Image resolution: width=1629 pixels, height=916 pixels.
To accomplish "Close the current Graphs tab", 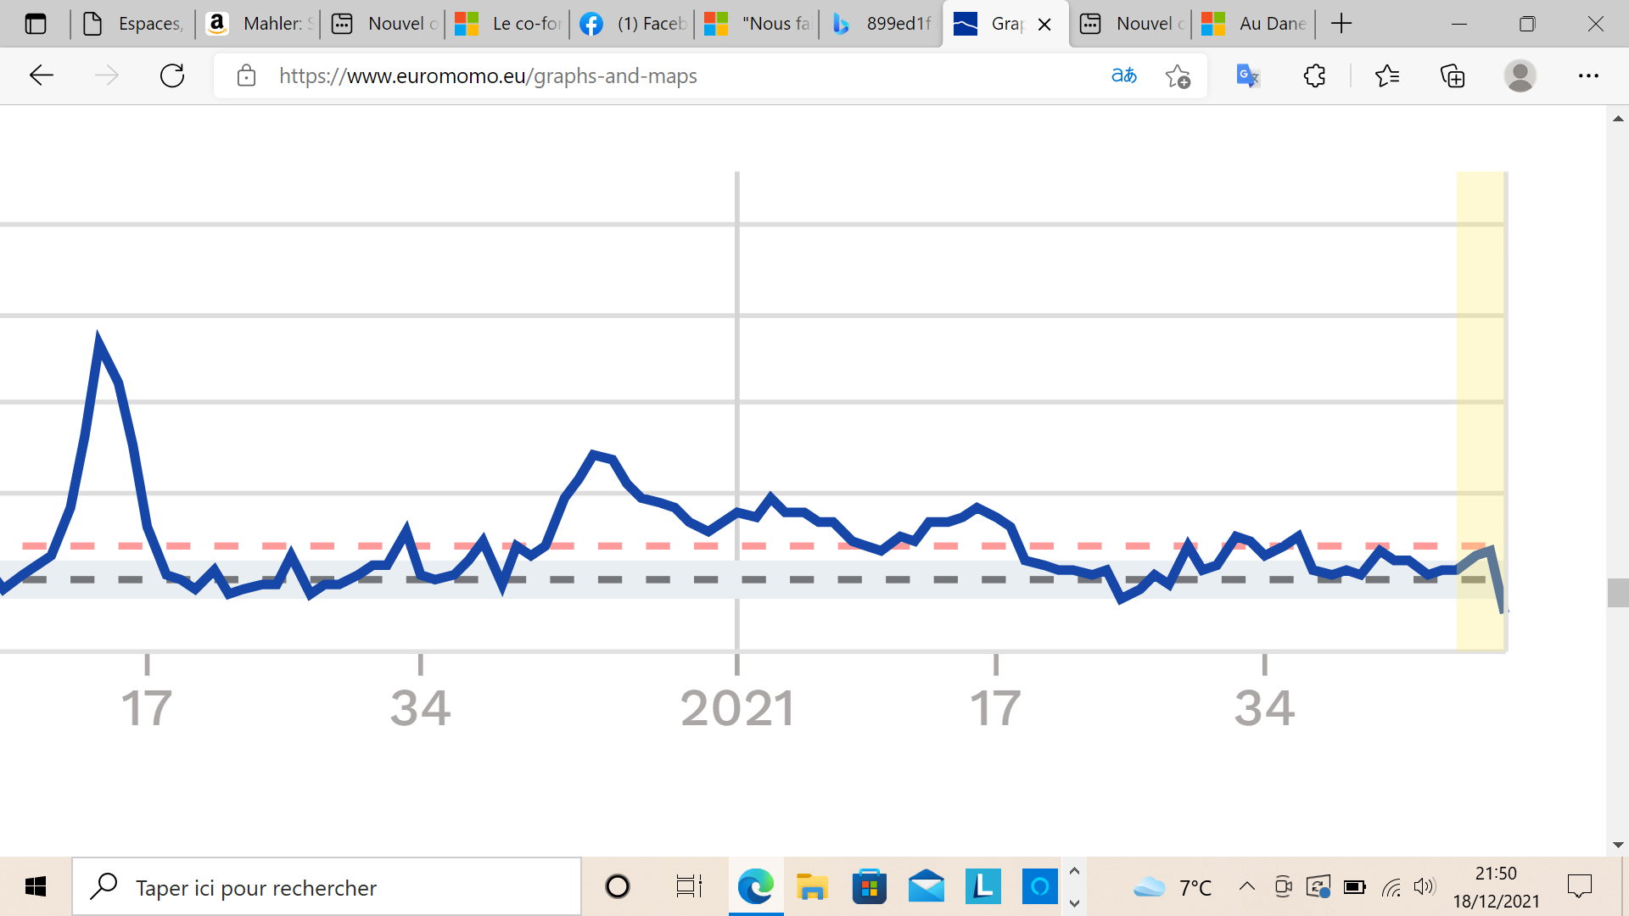I will point(1045,25).
